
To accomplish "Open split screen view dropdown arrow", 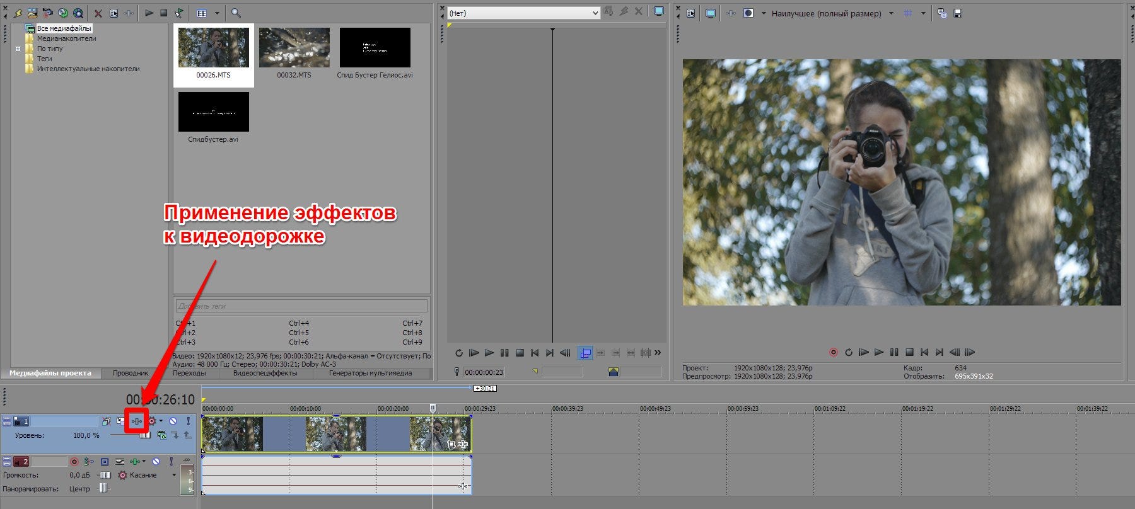I will 764,13.
